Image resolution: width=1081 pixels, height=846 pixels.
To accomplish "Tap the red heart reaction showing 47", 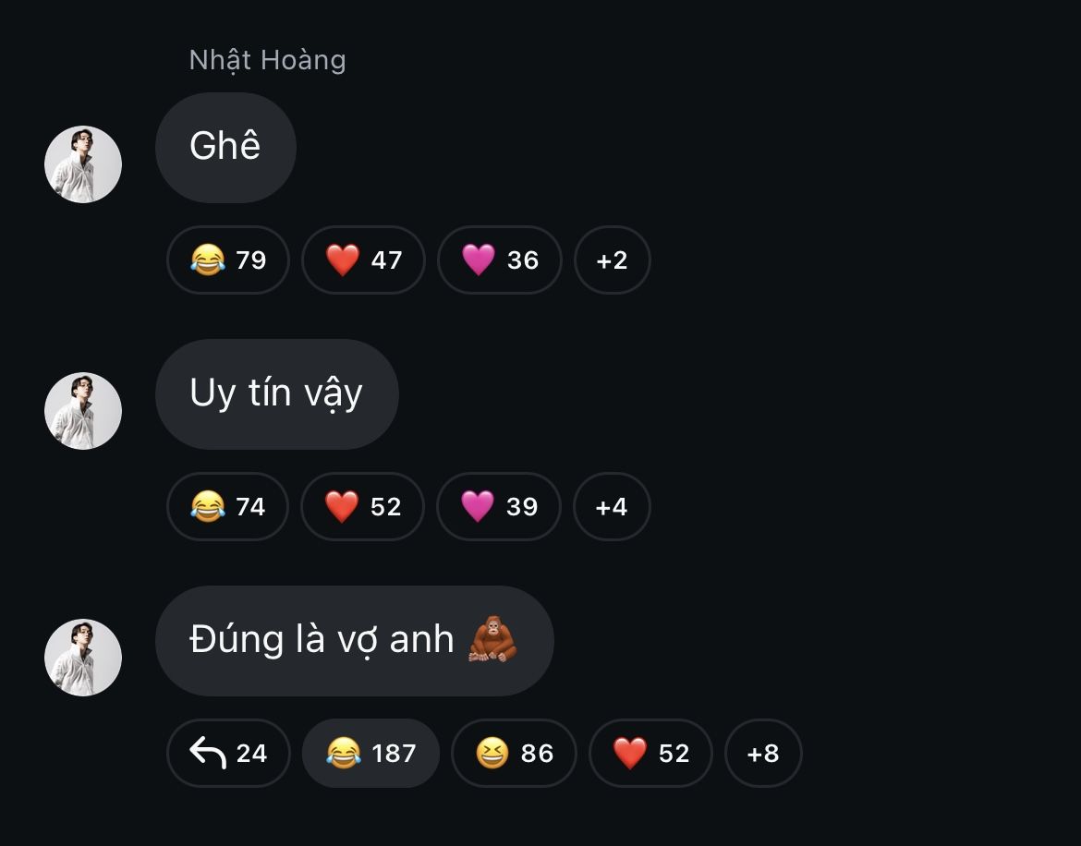I will coord(363,260).
